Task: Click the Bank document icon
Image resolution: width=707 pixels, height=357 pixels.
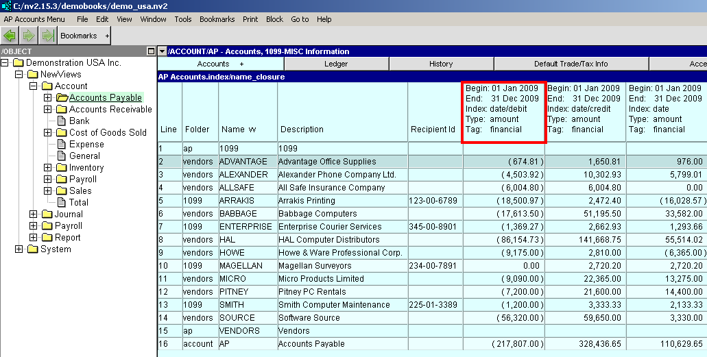Action: pyautogui.click(x=61, y=121)
